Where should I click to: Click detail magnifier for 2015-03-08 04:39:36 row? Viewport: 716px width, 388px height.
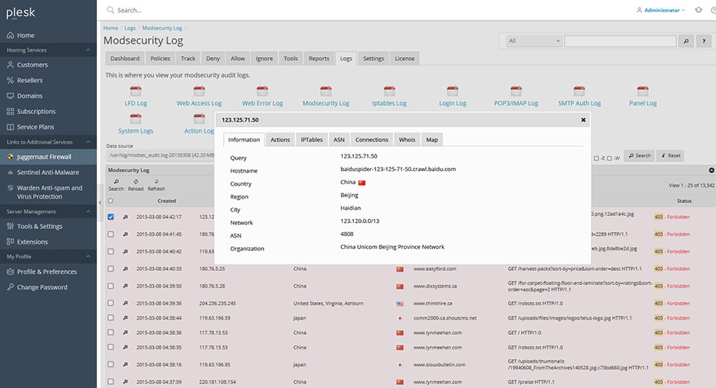(x=125, y=304)
